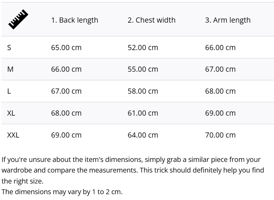This screenshot has height=200, width=274.
Task: Click the ruler icon in table header
Action: (x=18, y=20)
